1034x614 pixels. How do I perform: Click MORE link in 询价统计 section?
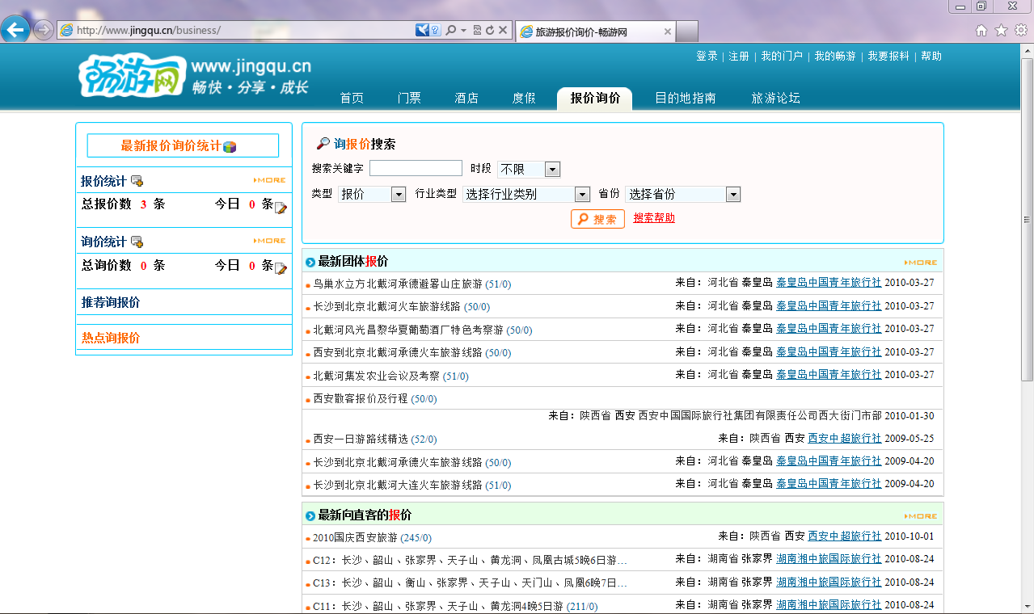(x=269, y=241)
